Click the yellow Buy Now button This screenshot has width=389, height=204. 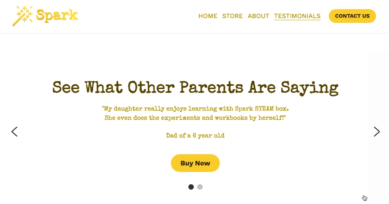pyautogui.click(x=195, y=163)
